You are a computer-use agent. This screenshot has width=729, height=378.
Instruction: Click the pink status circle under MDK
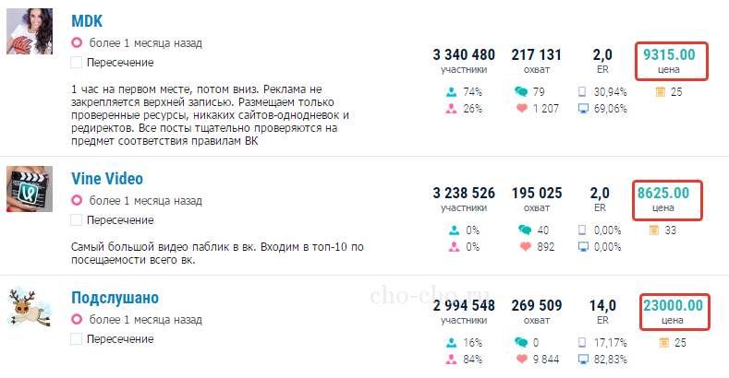[x=77, y=42]
